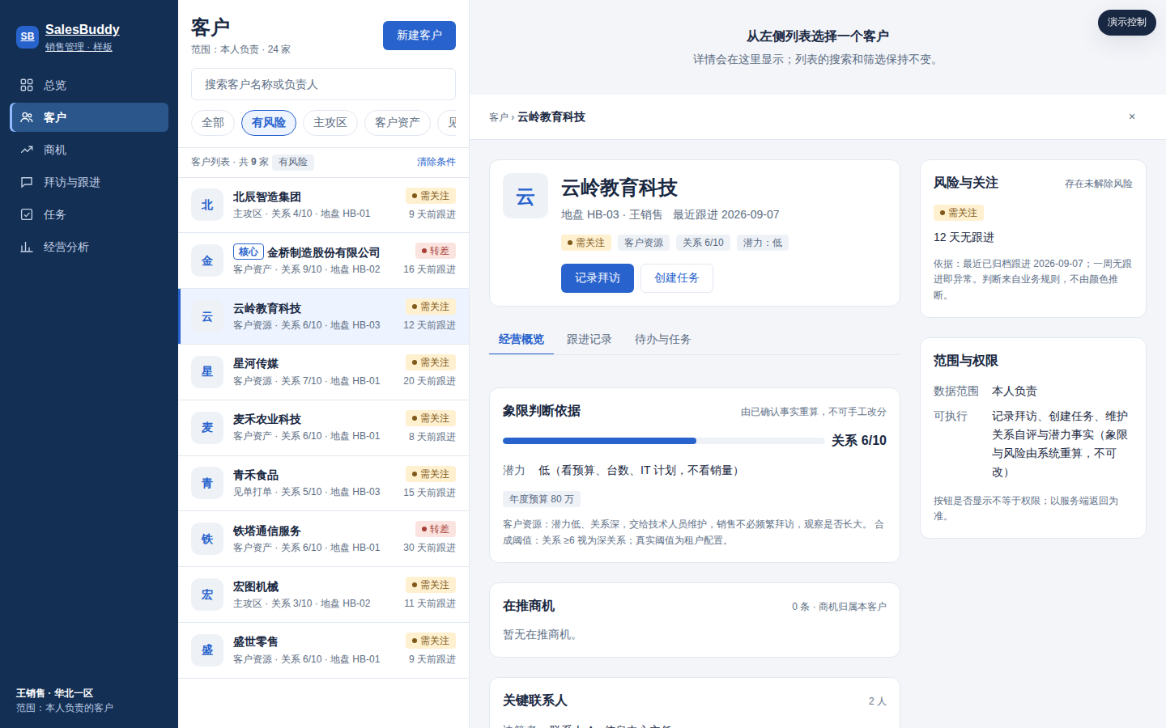Click the 盛 avatar of 盛世零售
Screen dimensions: 1166x728
[207, 650]
